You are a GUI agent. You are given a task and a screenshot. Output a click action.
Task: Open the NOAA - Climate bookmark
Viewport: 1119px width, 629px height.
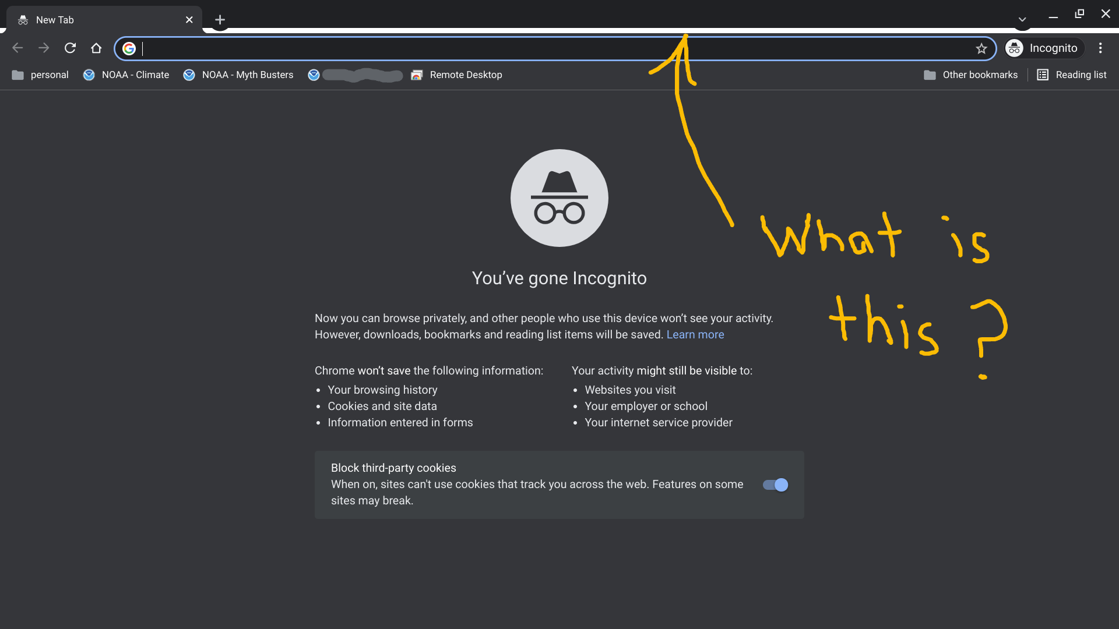pos(126,75)
